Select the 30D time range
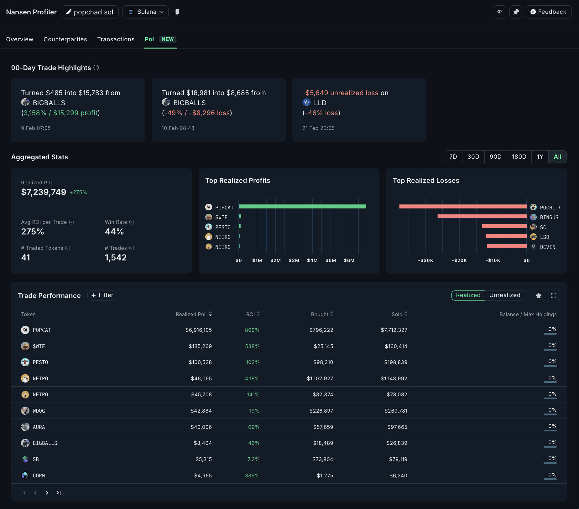 click(473, 157)
